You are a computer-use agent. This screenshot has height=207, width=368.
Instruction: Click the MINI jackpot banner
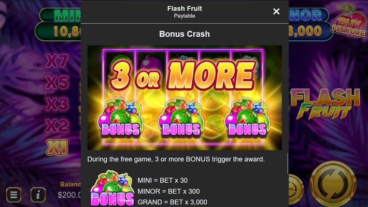[59, 25]
